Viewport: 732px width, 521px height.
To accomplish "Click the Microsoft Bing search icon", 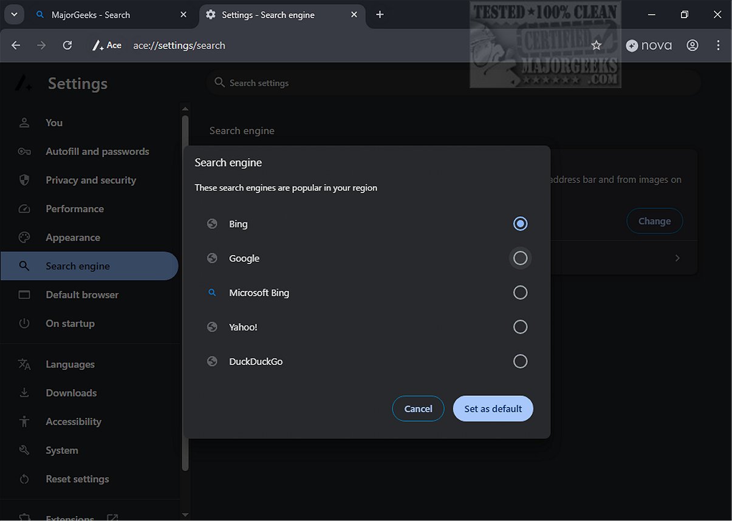I will coord(212,293).
